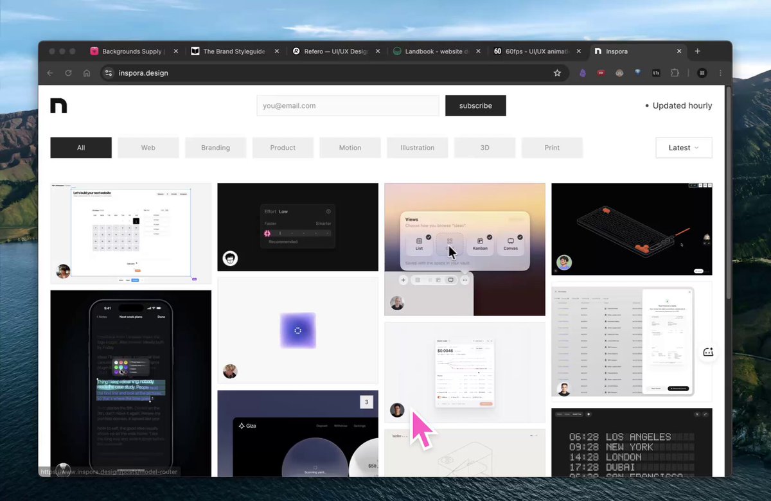The height and width of the screenshot is (501, 771).
Task: Bookmark this page with the star icon
Action: [557, 73]
